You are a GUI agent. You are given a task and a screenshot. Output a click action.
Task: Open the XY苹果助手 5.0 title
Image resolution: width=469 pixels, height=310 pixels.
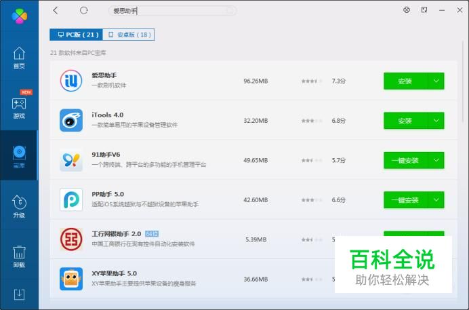(115, 273)
